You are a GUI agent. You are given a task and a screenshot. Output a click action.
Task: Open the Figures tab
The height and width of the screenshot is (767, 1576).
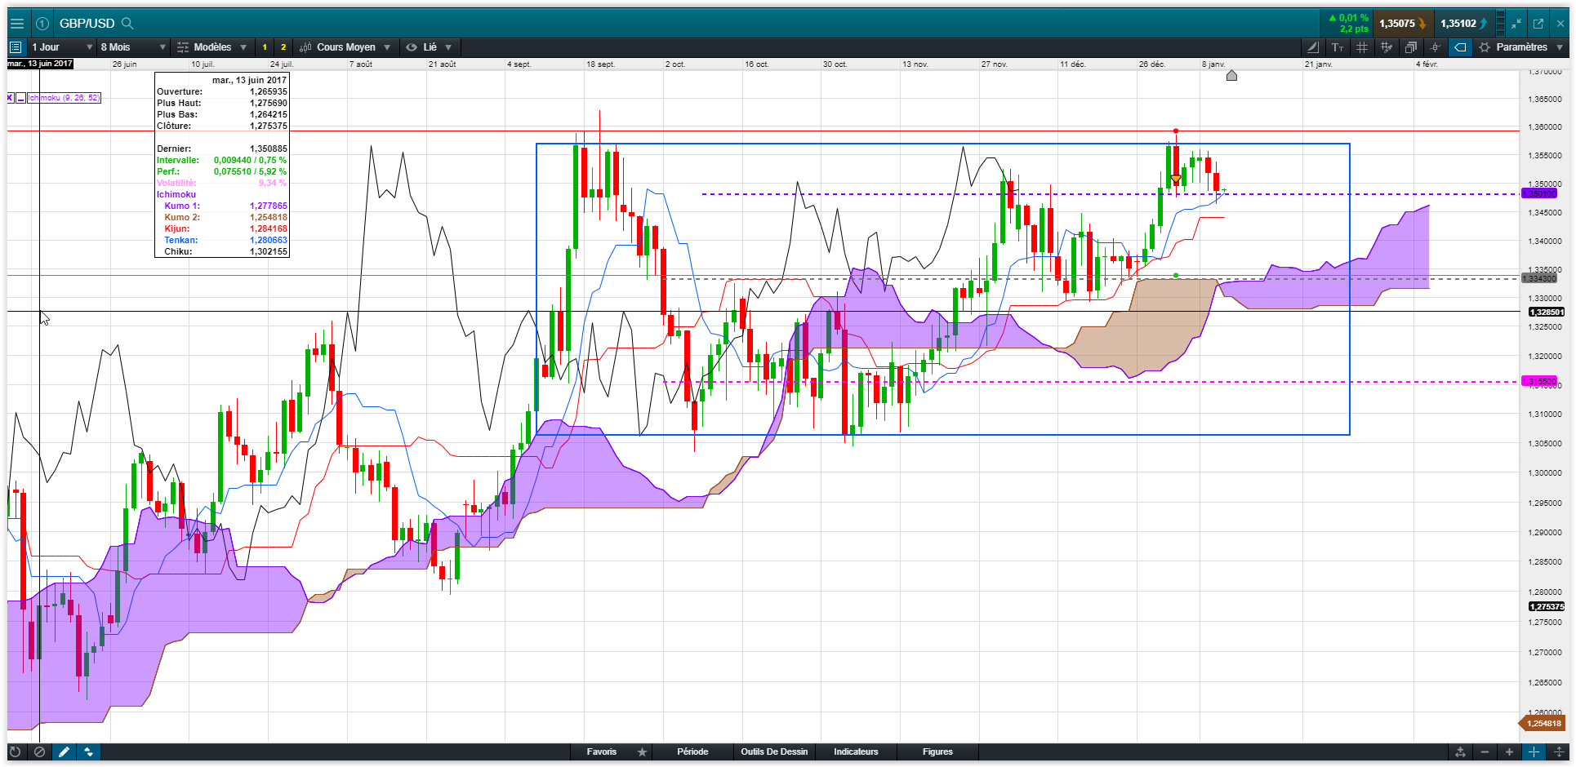click(x=937, y=752)
